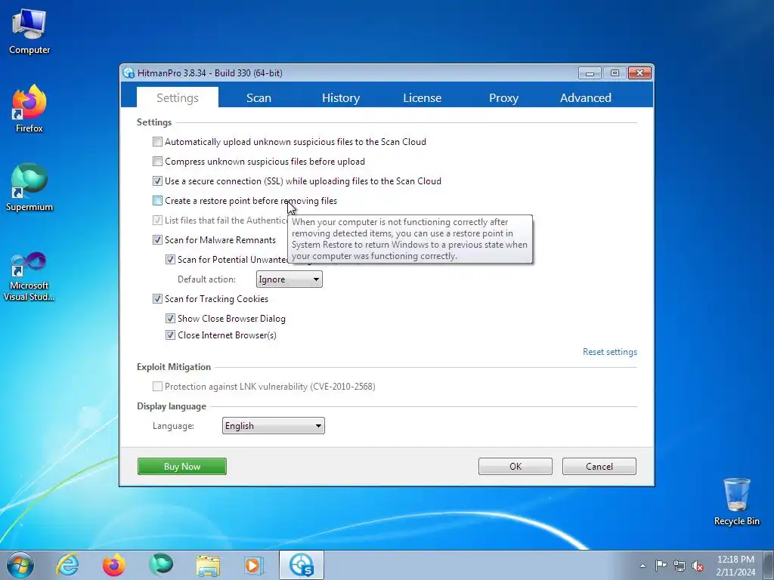
Task: Uncheck Scan for Tracking Cookies
Action: pos(157,299)
